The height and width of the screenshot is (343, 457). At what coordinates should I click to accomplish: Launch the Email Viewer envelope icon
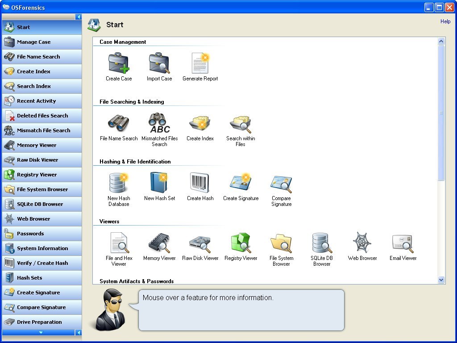point(403,243)
